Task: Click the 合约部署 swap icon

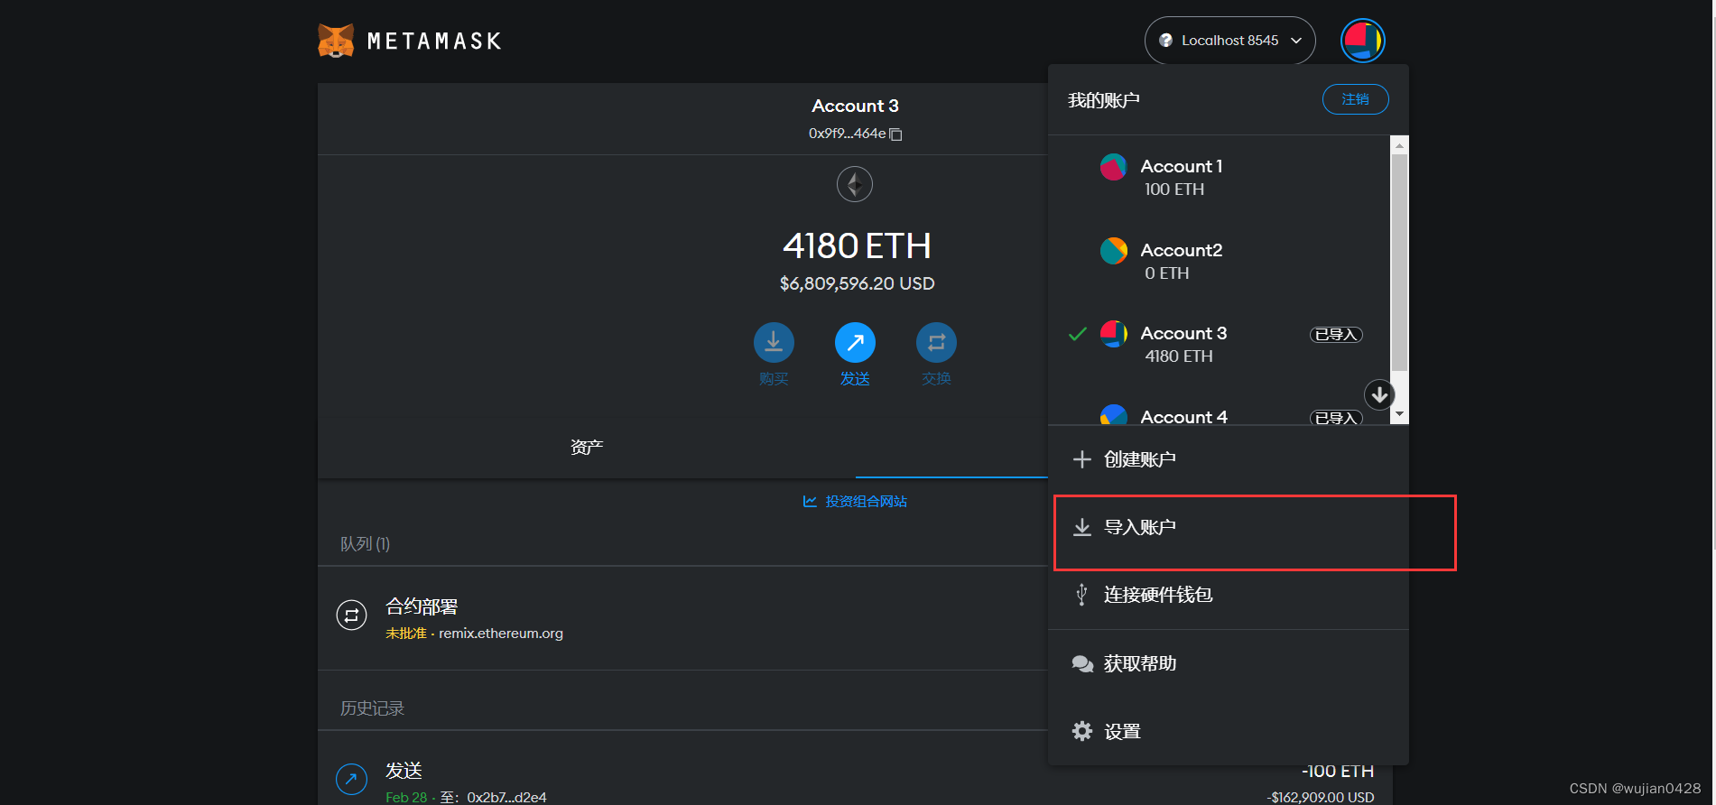Action: pyautogui.click(x=351, y=615)
